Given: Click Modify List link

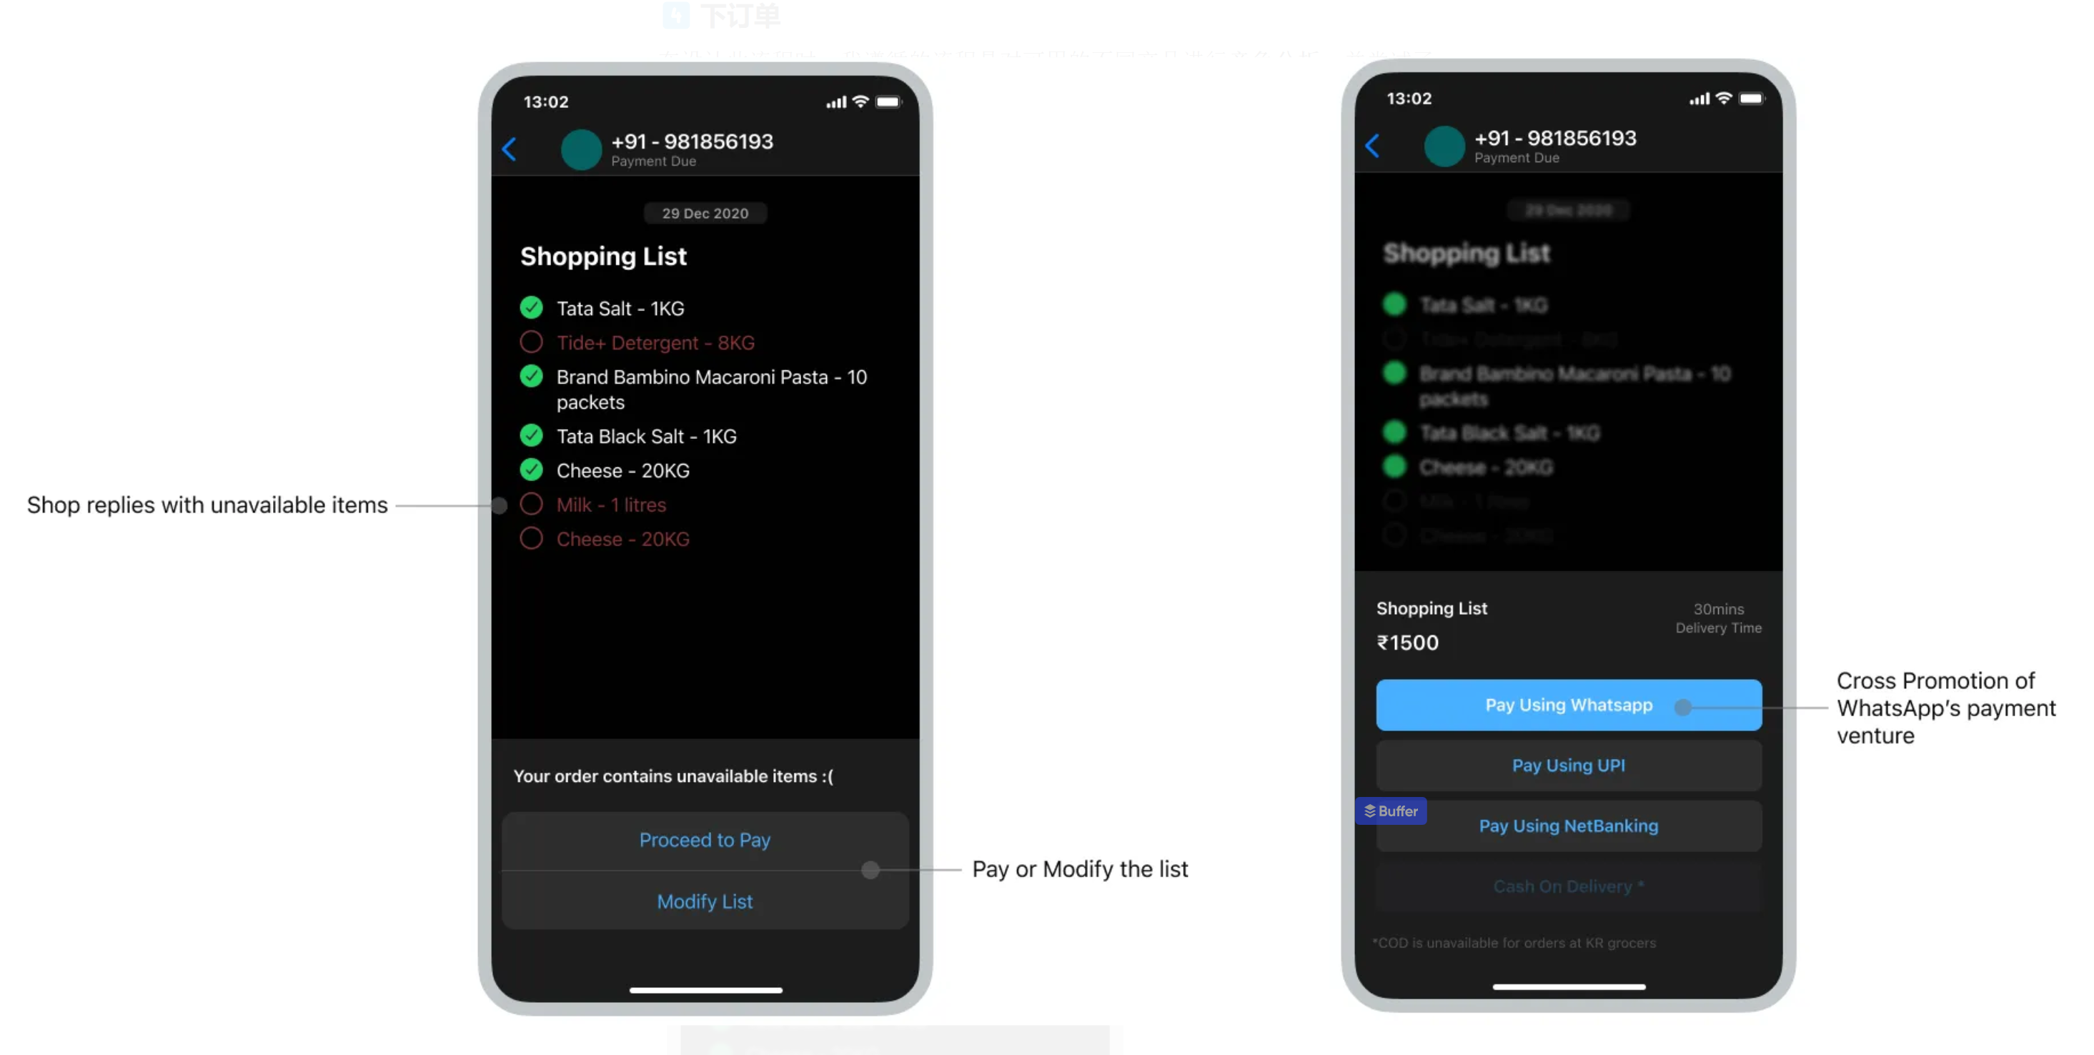Looking at the screenshot, I should (x=705, y=901).
